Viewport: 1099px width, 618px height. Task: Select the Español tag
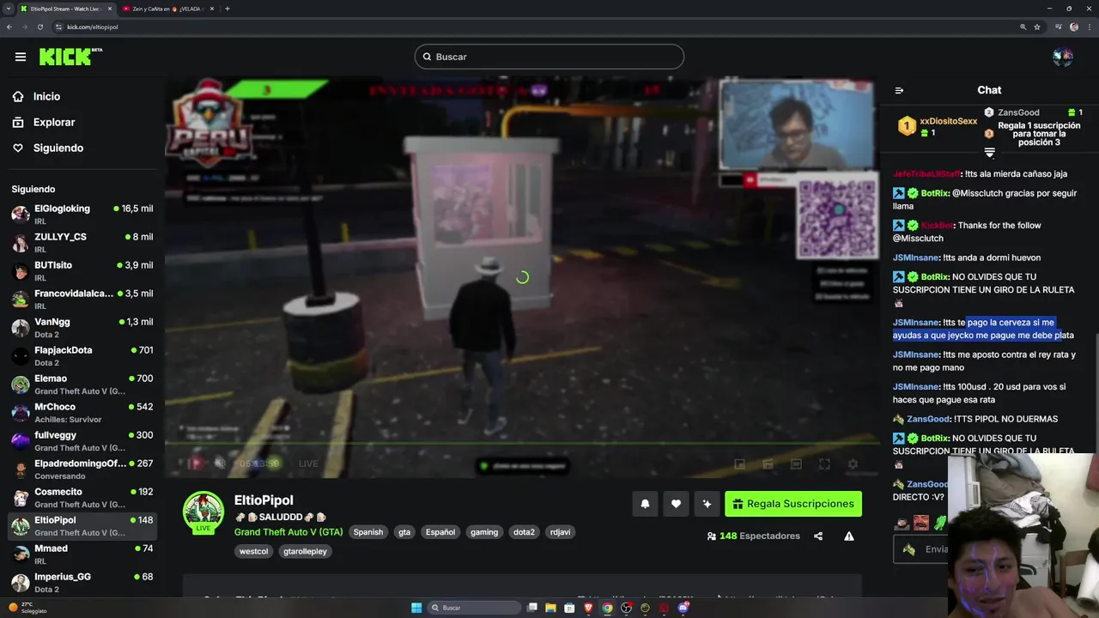tap(440, 532)
